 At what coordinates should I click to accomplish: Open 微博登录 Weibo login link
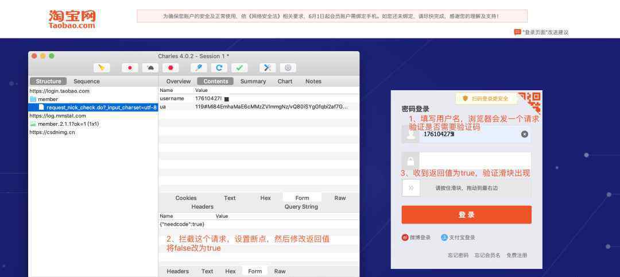(x=420, y=237)
